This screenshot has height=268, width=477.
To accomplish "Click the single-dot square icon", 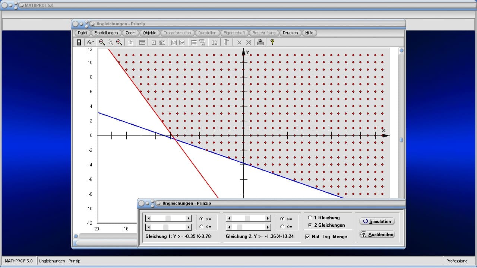I will tap(154, 42).
